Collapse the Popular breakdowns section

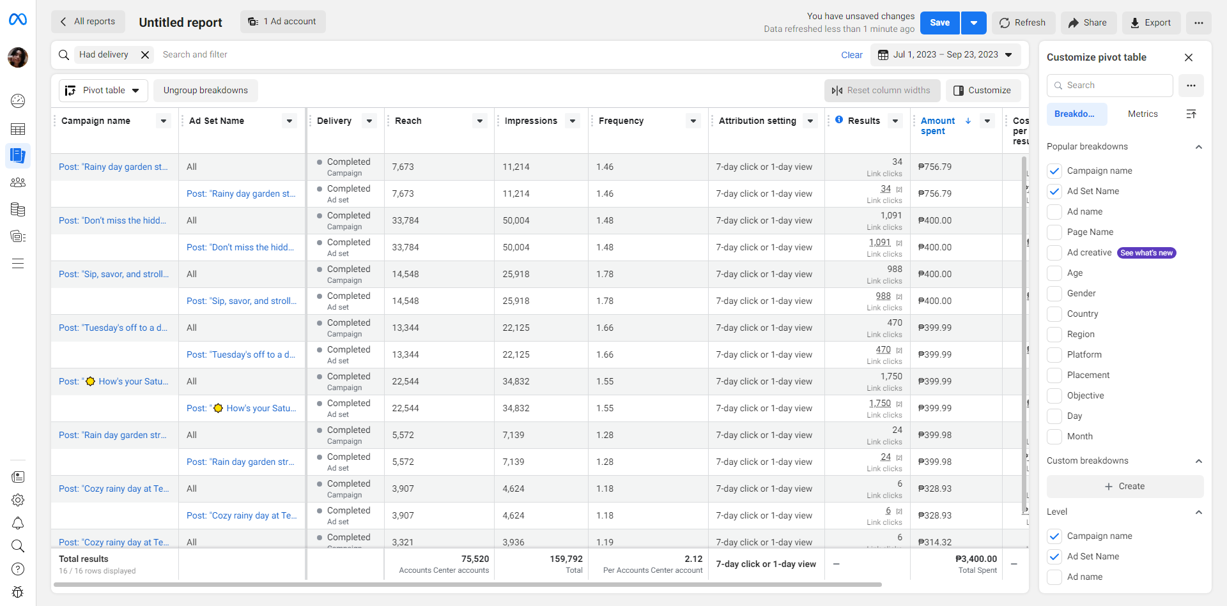click(1199, 147)
